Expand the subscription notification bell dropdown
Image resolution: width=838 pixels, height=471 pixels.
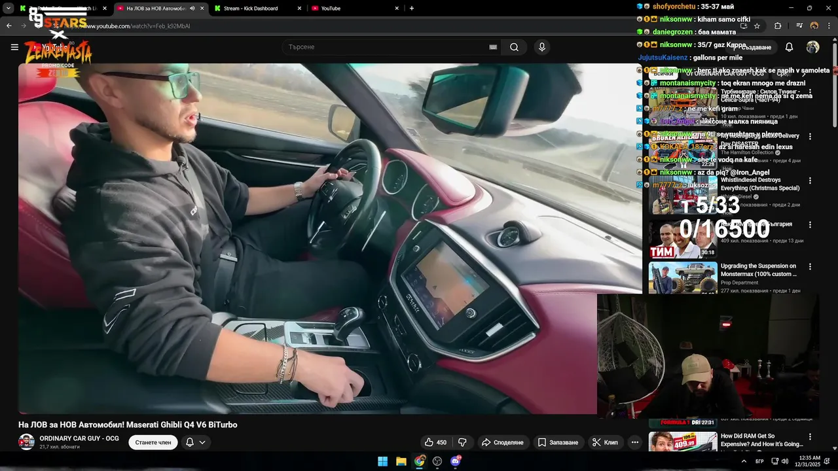pos(196,442)
